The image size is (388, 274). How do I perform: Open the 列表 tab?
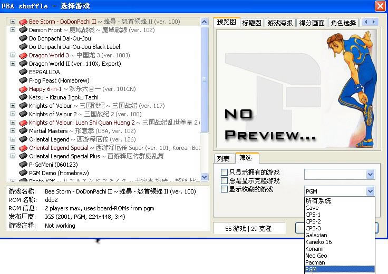click(x=224, y=158)
